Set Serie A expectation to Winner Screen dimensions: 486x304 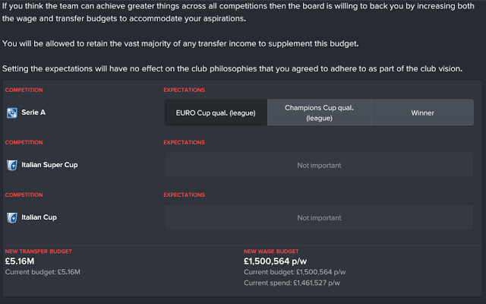pyautogui.click(x=422, y=112)
